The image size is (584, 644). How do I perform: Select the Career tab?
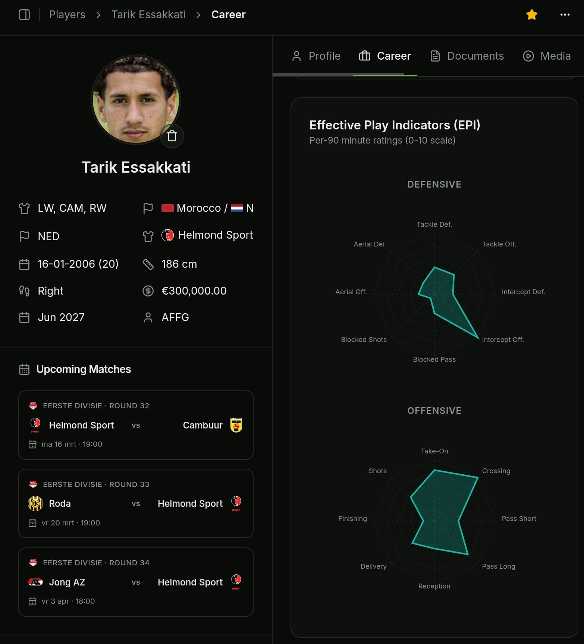[x=385, y=56]
